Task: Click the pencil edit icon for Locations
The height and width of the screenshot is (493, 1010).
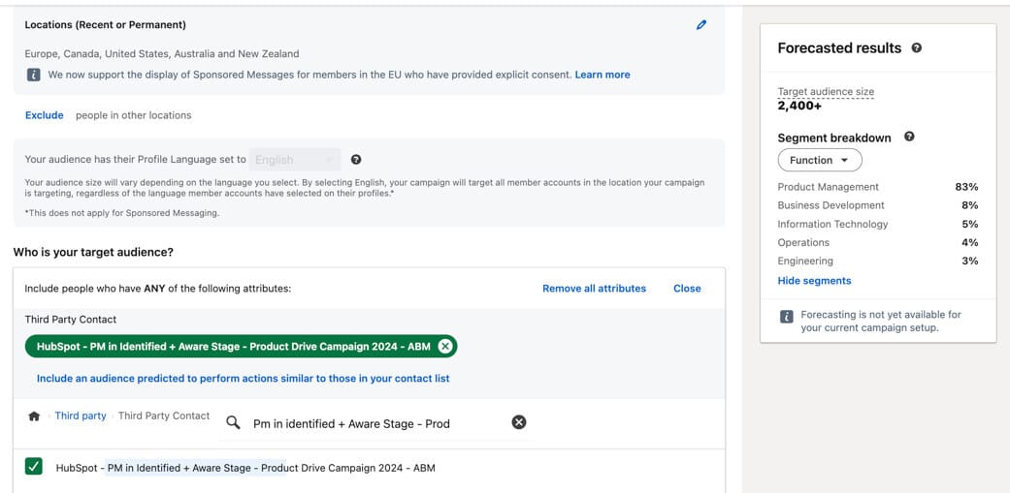Action: (x=701, y=25)
